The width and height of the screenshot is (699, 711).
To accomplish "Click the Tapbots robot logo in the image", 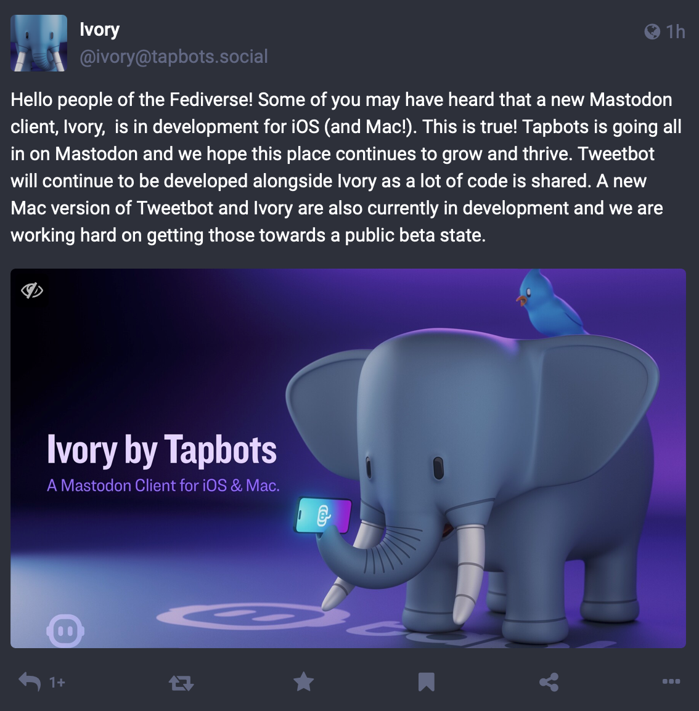I will point(65,630).
